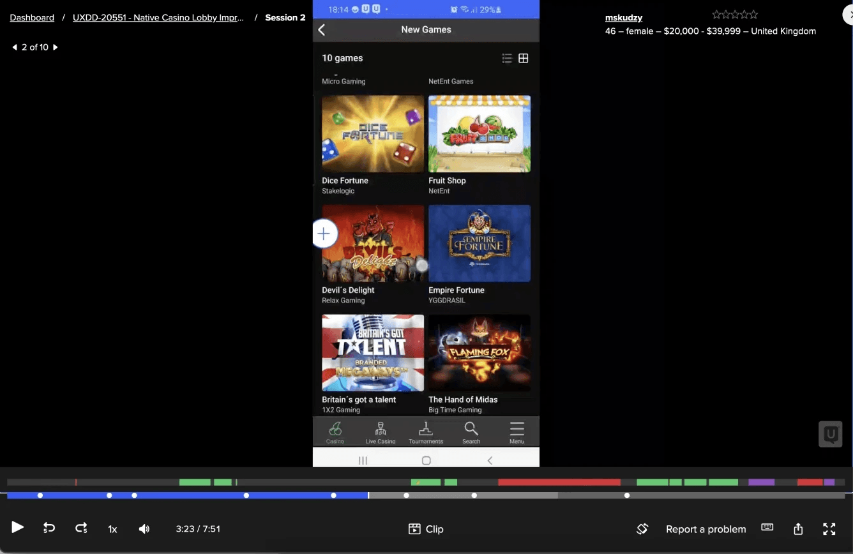Jump to the long red timeline segment
This screenshot has height=554, width=853.
(559, 482)
